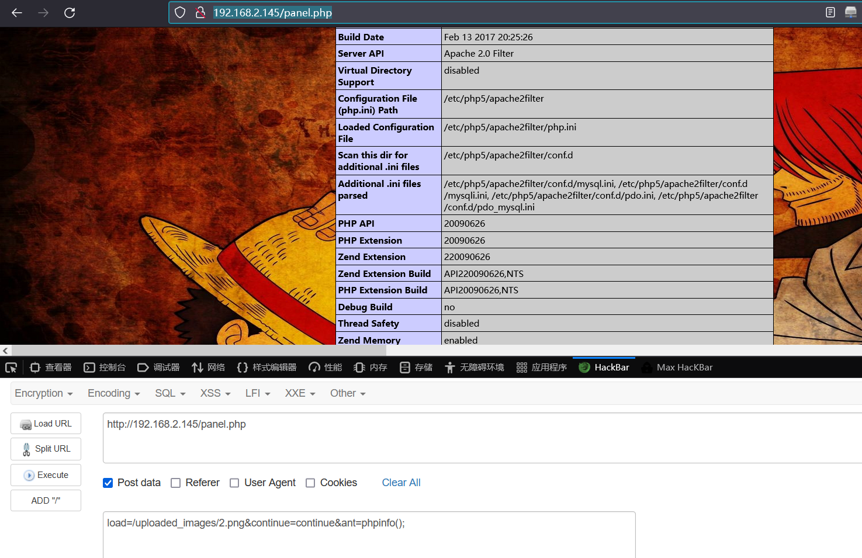This screenshot has height=558, width=862.
Task: Open the 性能 Performance tab
Action: click(326, 368)
